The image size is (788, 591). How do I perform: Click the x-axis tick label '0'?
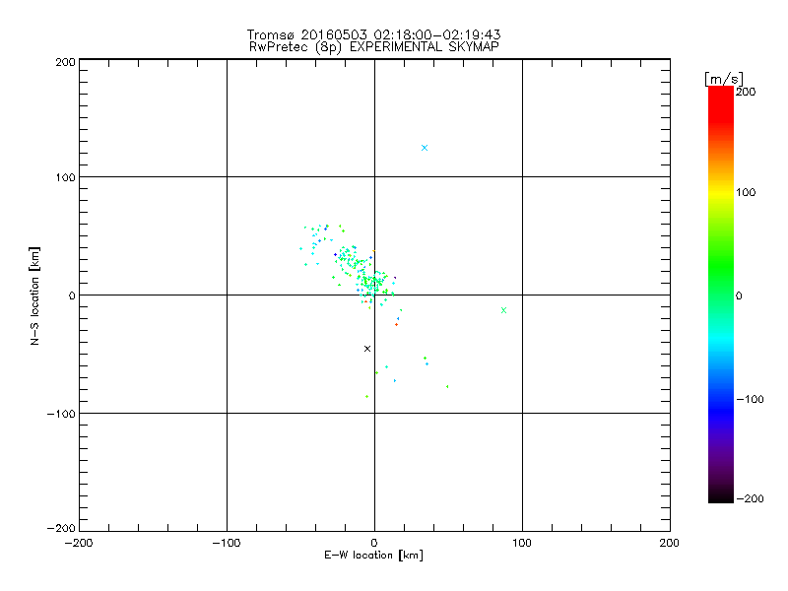[x=374, y=543]
